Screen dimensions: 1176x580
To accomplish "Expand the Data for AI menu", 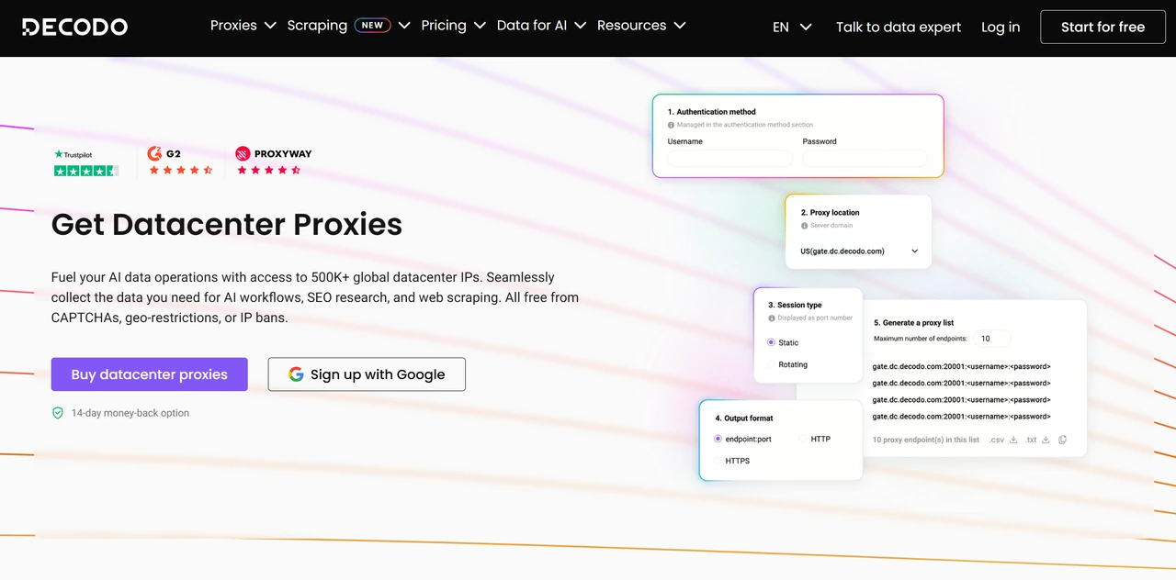I will 541,26.
